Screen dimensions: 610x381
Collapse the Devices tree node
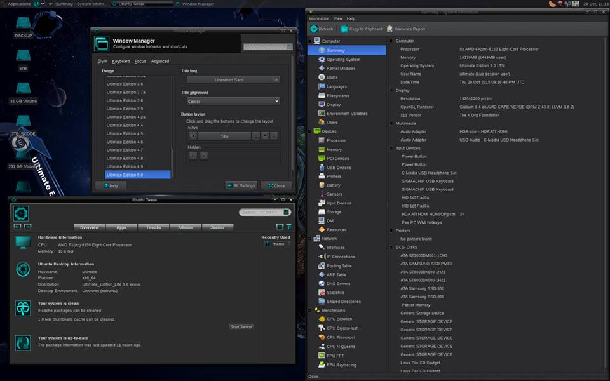coord(309,131)
